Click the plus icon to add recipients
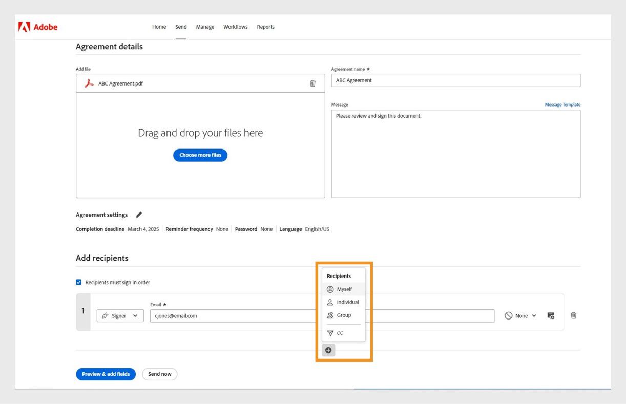Screen dimensions: 626x404 (328, 350)
